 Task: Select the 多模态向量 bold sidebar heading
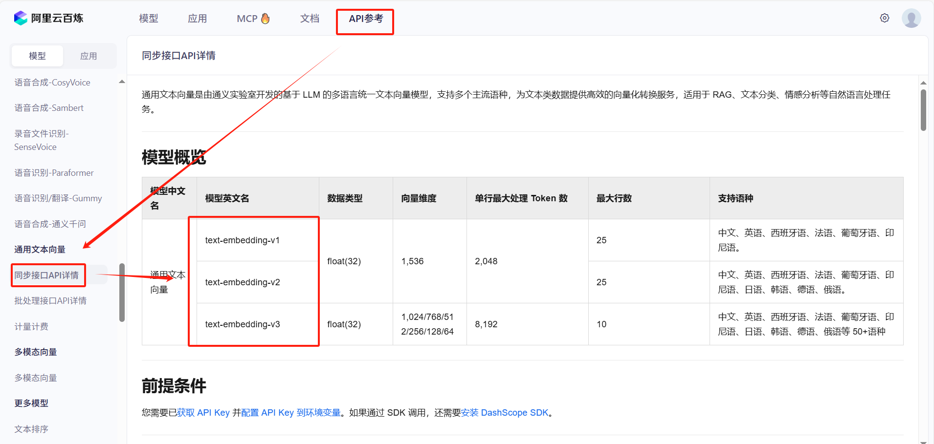(36, 352)
